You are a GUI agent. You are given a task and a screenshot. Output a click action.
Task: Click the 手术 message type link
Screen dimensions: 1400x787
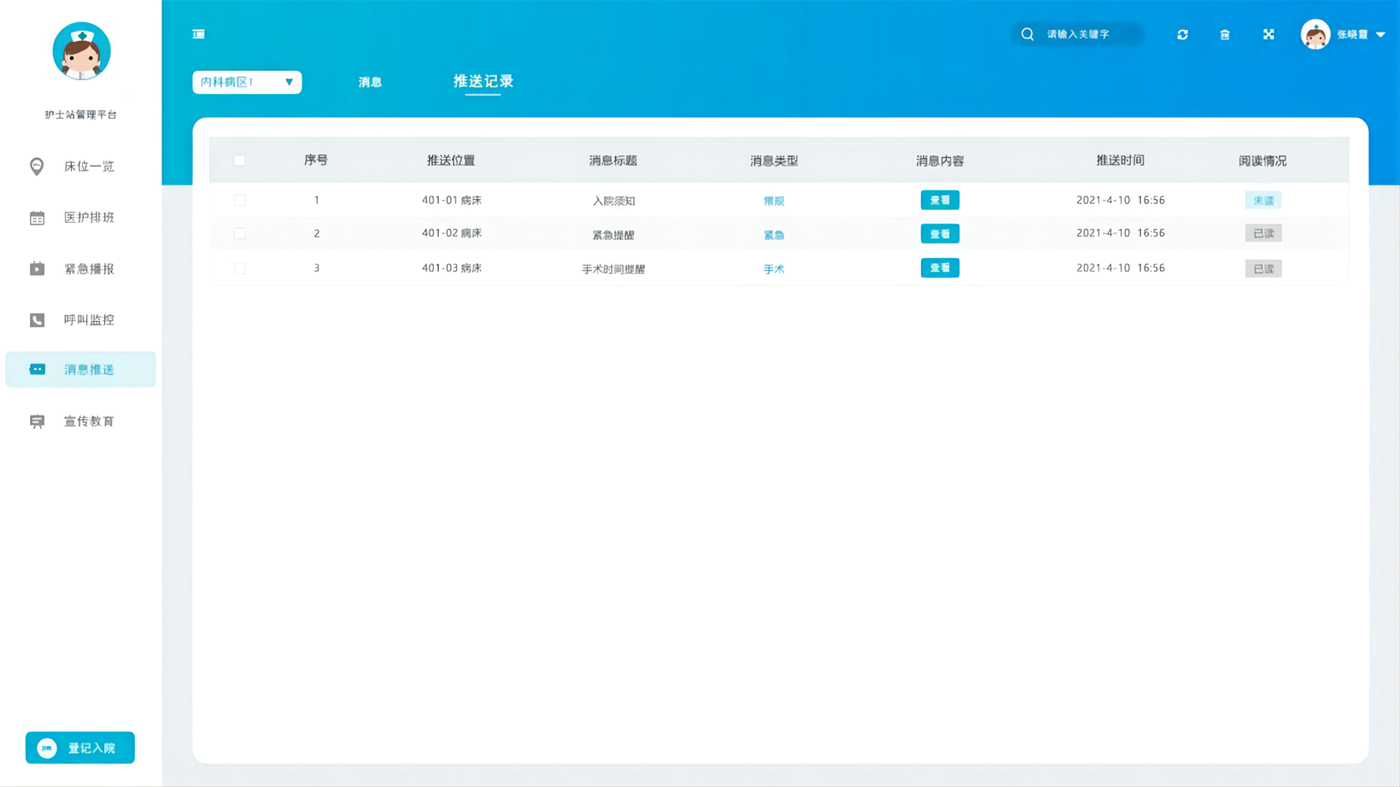click(x=774, y=269)
